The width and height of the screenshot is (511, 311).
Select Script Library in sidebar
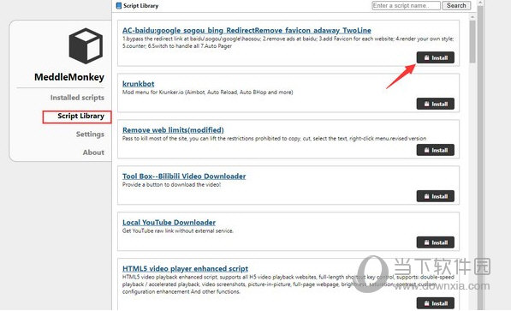tap(80, 117)
